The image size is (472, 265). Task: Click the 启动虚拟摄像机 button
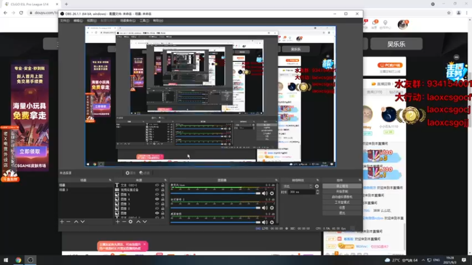[342, 197]
